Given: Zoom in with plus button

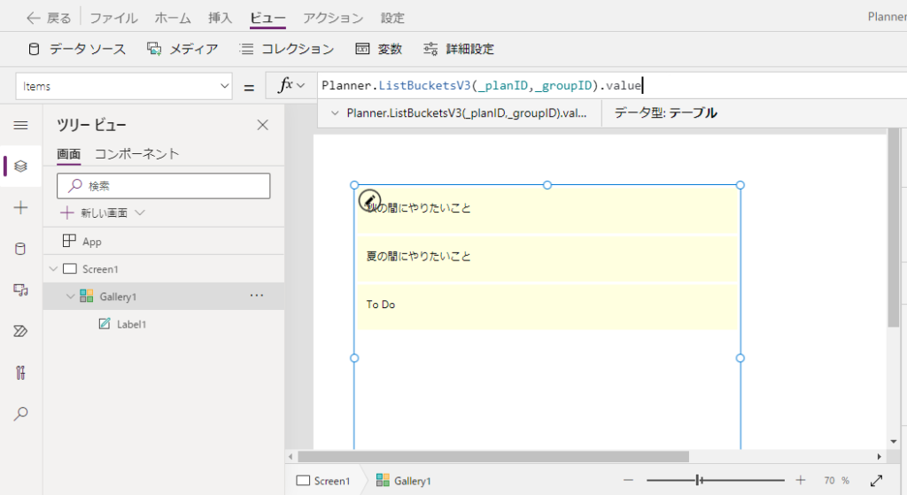Looking at the screenshot, I should tap(801, 480).
